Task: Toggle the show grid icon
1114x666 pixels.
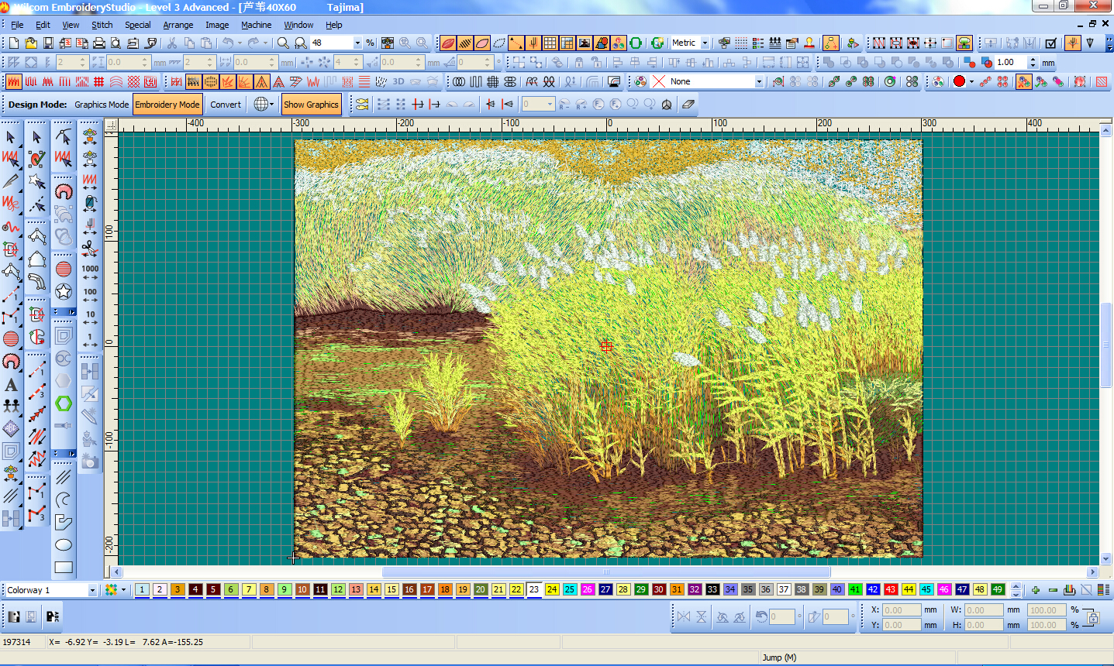Action: (550, 43)
